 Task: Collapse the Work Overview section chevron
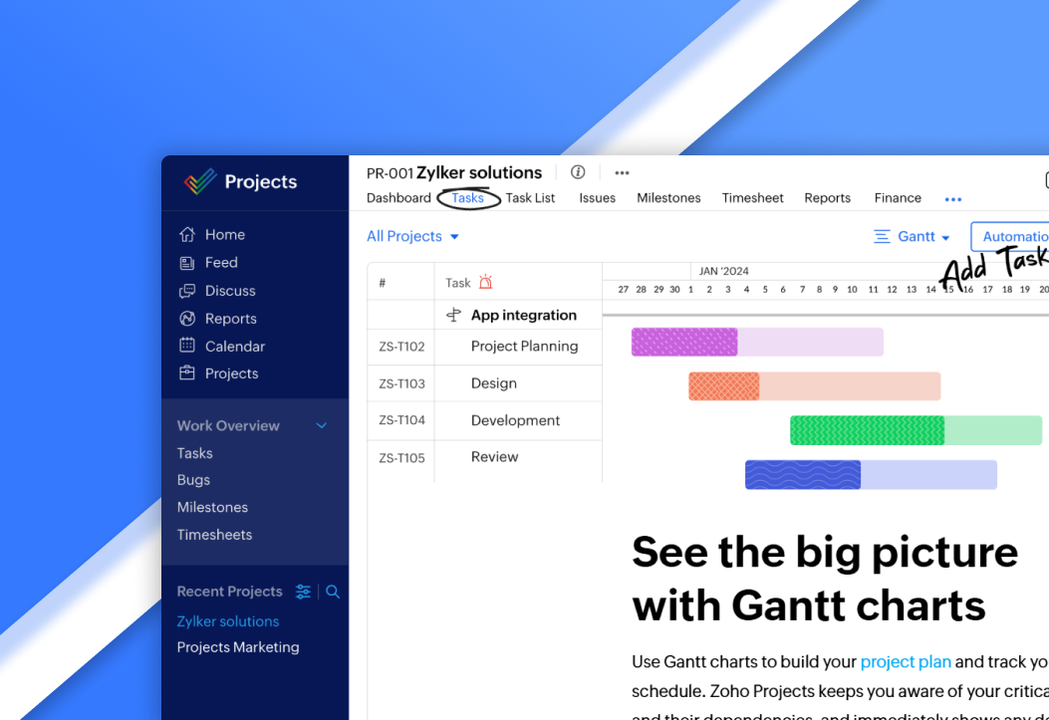point(321,425)
